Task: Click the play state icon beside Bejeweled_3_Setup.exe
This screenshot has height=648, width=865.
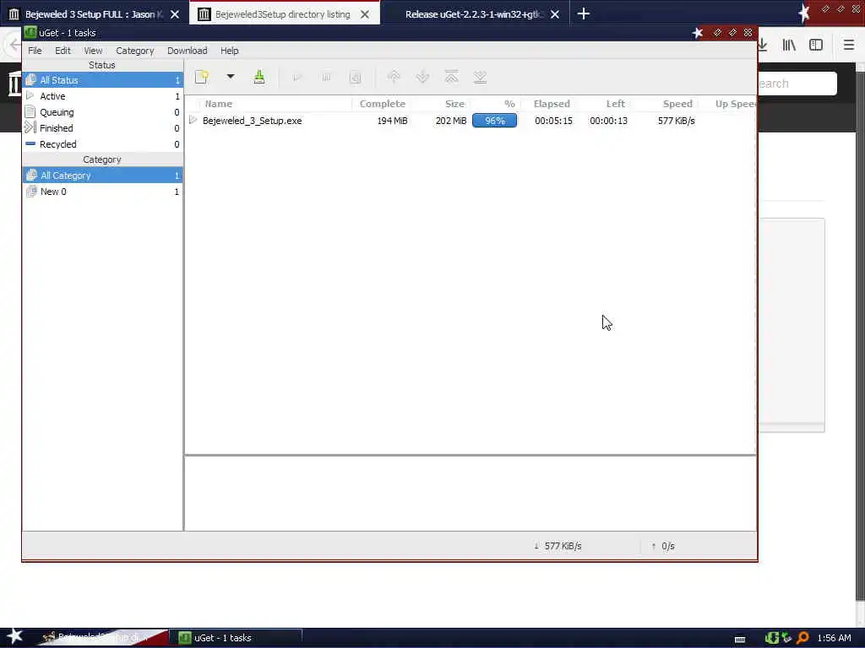Action: pyautogui.click(x=193, y=120)
